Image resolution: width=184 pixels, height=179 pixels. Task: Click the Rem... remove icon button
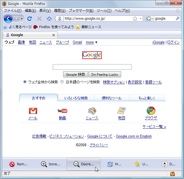[18, 164]
